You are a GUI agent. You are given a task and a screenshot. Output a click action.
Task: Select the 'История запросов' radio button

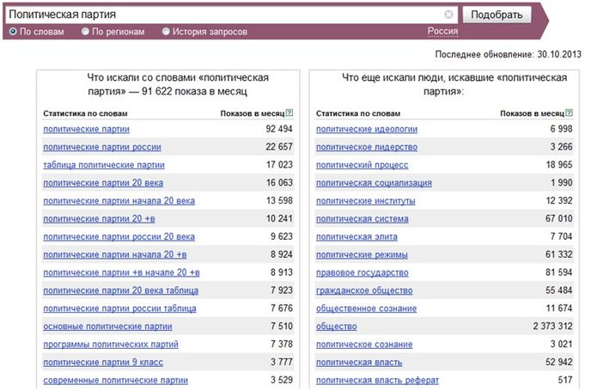(x=166, y=31)
